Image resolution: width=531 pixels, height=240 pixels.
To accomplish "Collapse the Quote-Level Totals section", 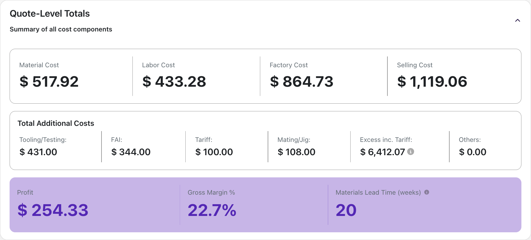I will click(x=517, y=20).
